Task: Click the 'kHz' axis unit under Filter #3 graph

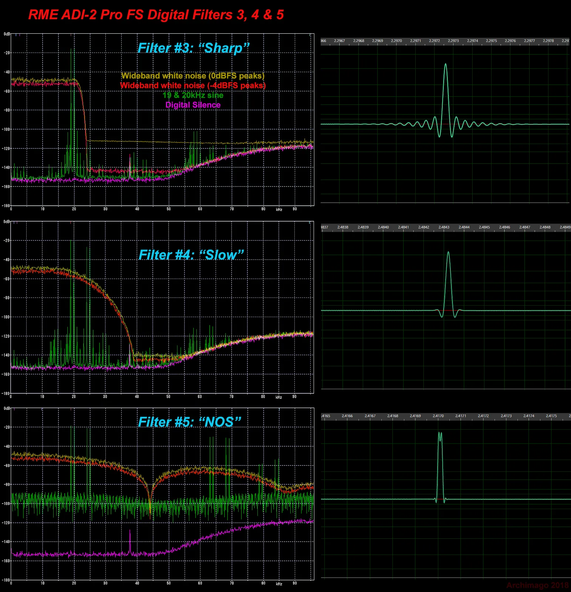Action: point(279,210)
